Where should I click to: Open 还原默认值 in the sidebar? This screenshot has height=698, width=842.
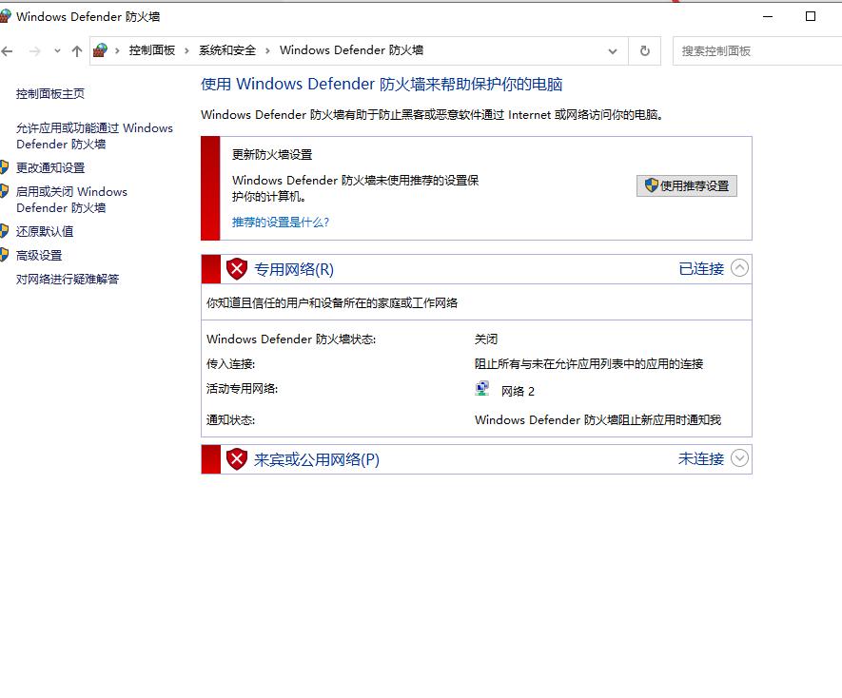[46, 231]
